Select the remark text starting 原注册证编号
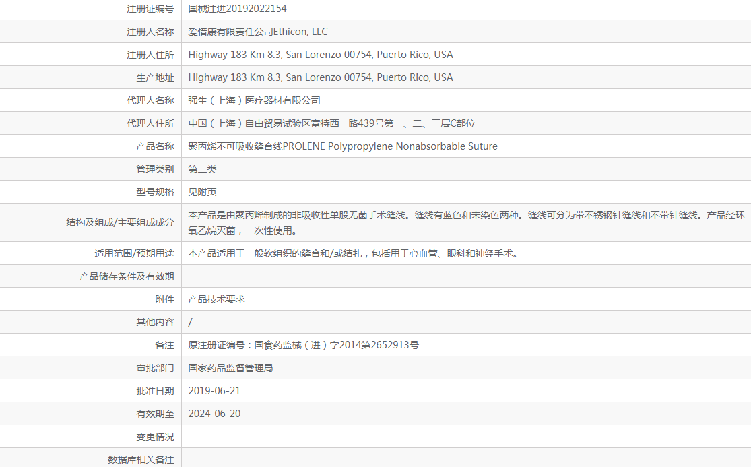The height and width of the screenshot is (467, 751). pos(304,345)
